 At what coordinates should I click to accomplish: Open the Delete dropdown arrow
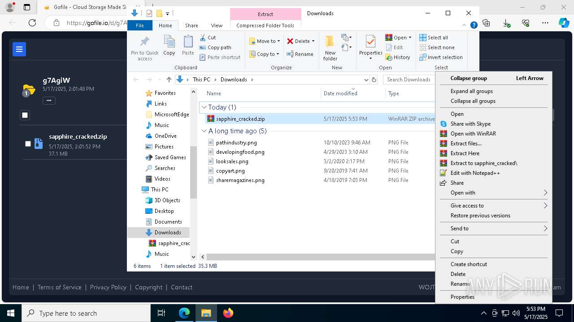(313, 41)
